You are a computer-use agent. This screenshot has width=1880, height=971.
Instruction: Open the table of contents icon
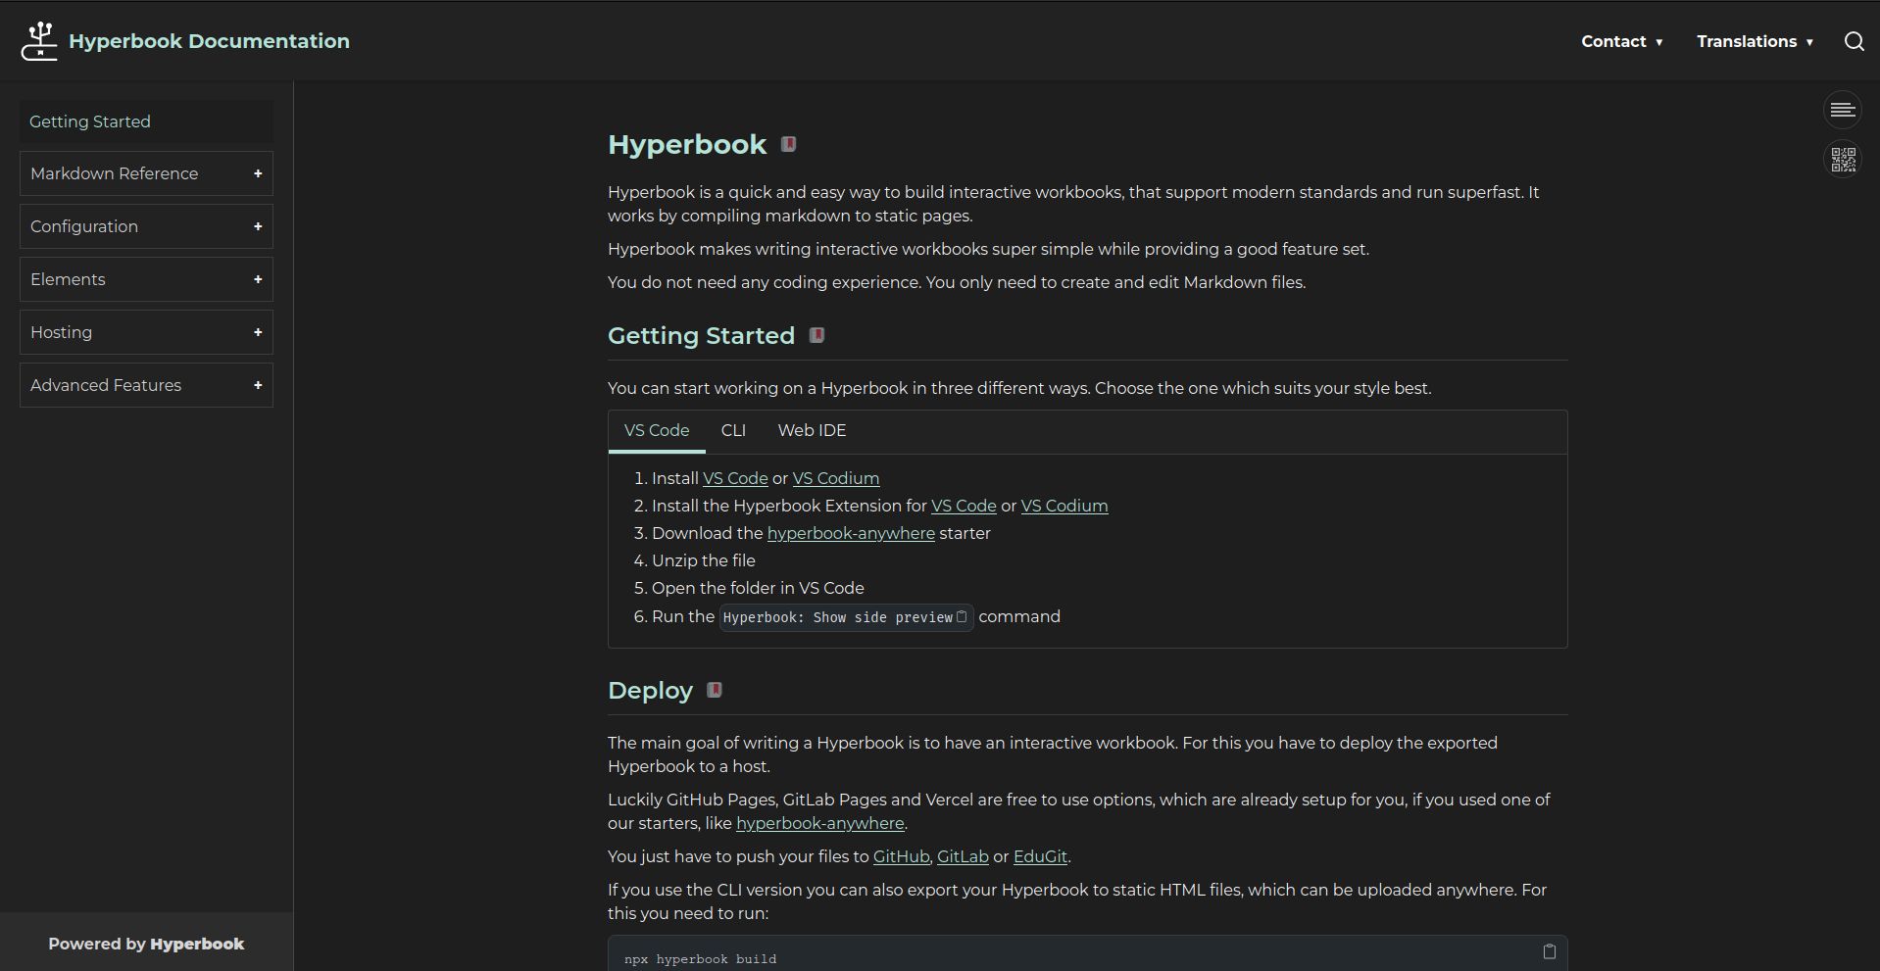(x=1844, y=110)
